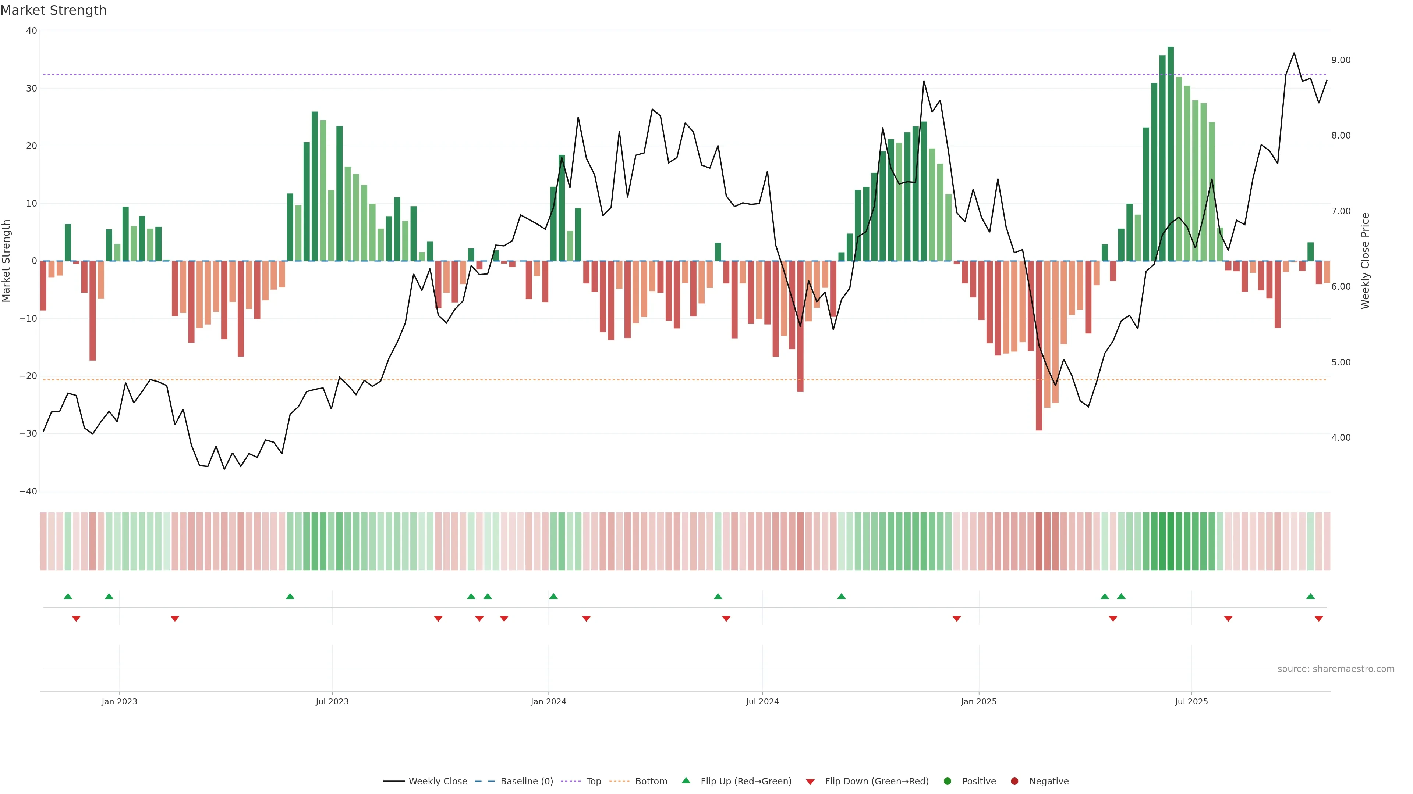Click the flip-up marker just after Jan 2024
Image resolution: width=1413 pixels, height=794 pixels.
[x=553, y=596]
